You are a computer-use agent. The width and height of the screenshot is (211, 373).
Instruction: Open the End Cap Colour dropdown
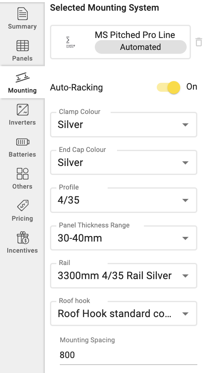click(x=123, y=163)
